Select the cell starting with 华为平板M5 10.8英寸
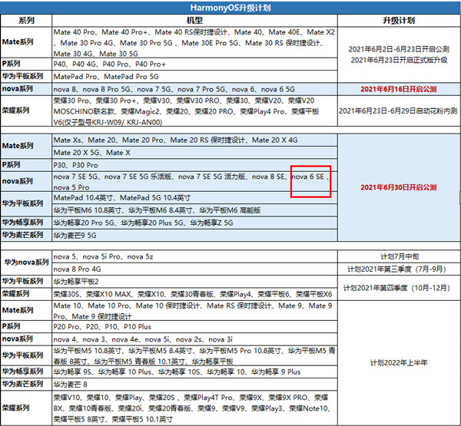 pos(194,355)
